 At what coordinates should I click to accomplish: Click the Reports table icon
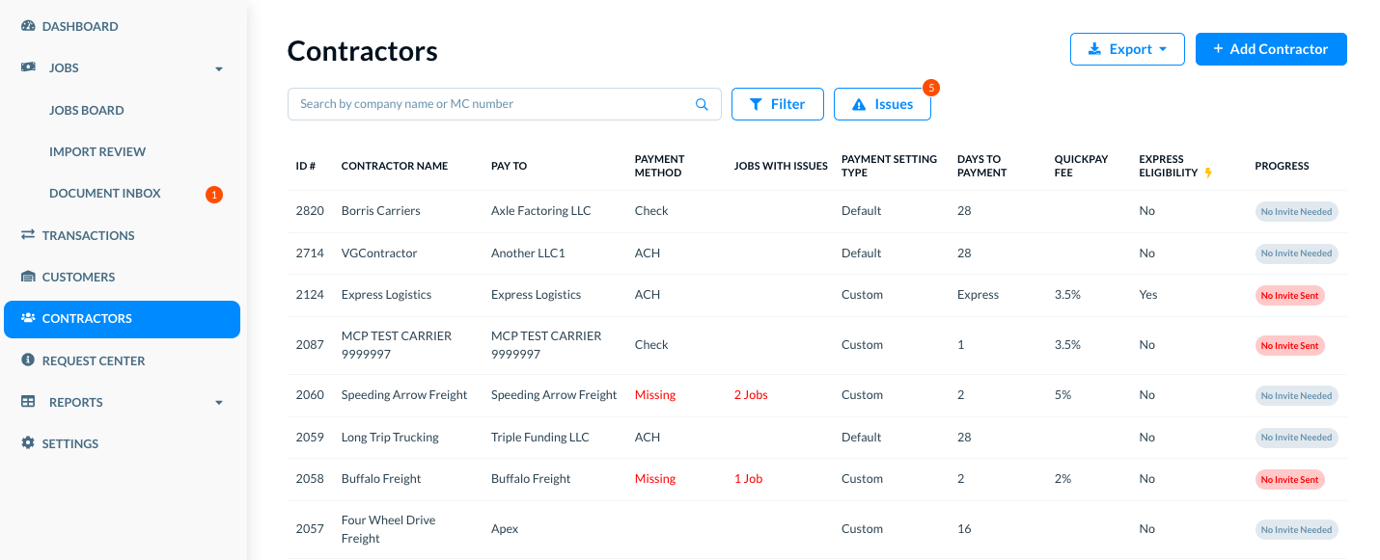[x=28, y=402]
